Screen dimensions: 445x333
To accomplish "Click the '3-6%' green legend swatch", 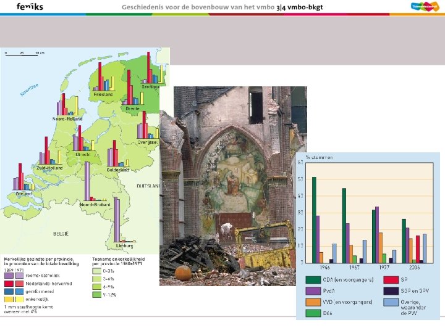I will coord(96,279).
